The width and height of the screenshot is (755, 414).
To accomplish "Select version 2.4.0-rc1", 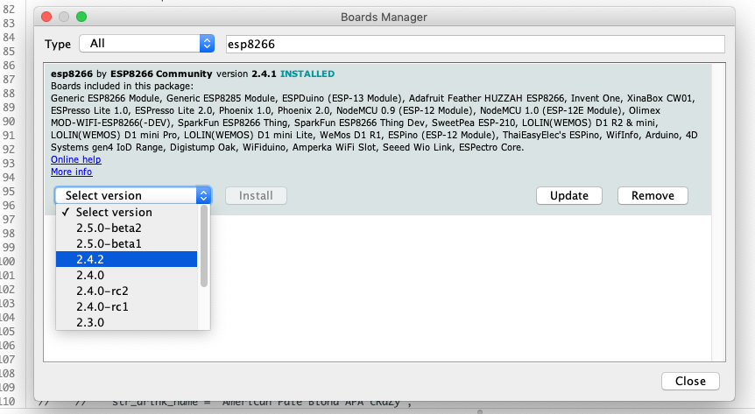I will pyautogui.click(x=127, y=306).
